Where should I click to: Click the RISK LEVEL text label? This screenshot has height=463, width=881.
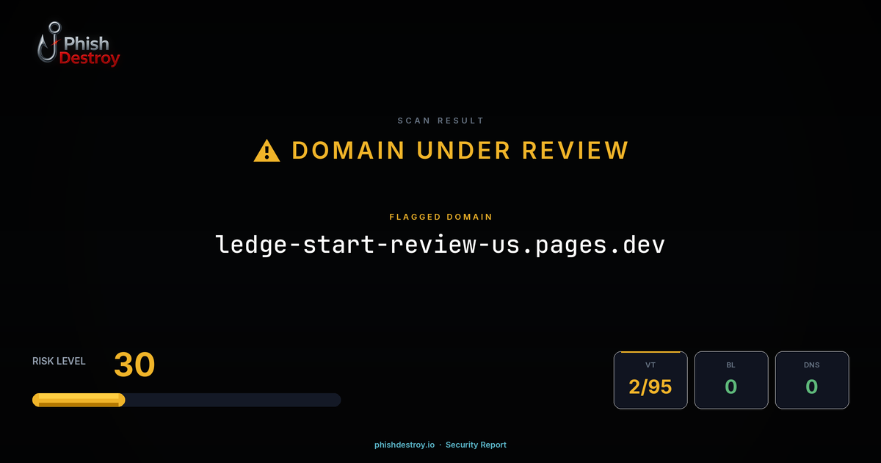pyautogui.click(x=59, y=361)
